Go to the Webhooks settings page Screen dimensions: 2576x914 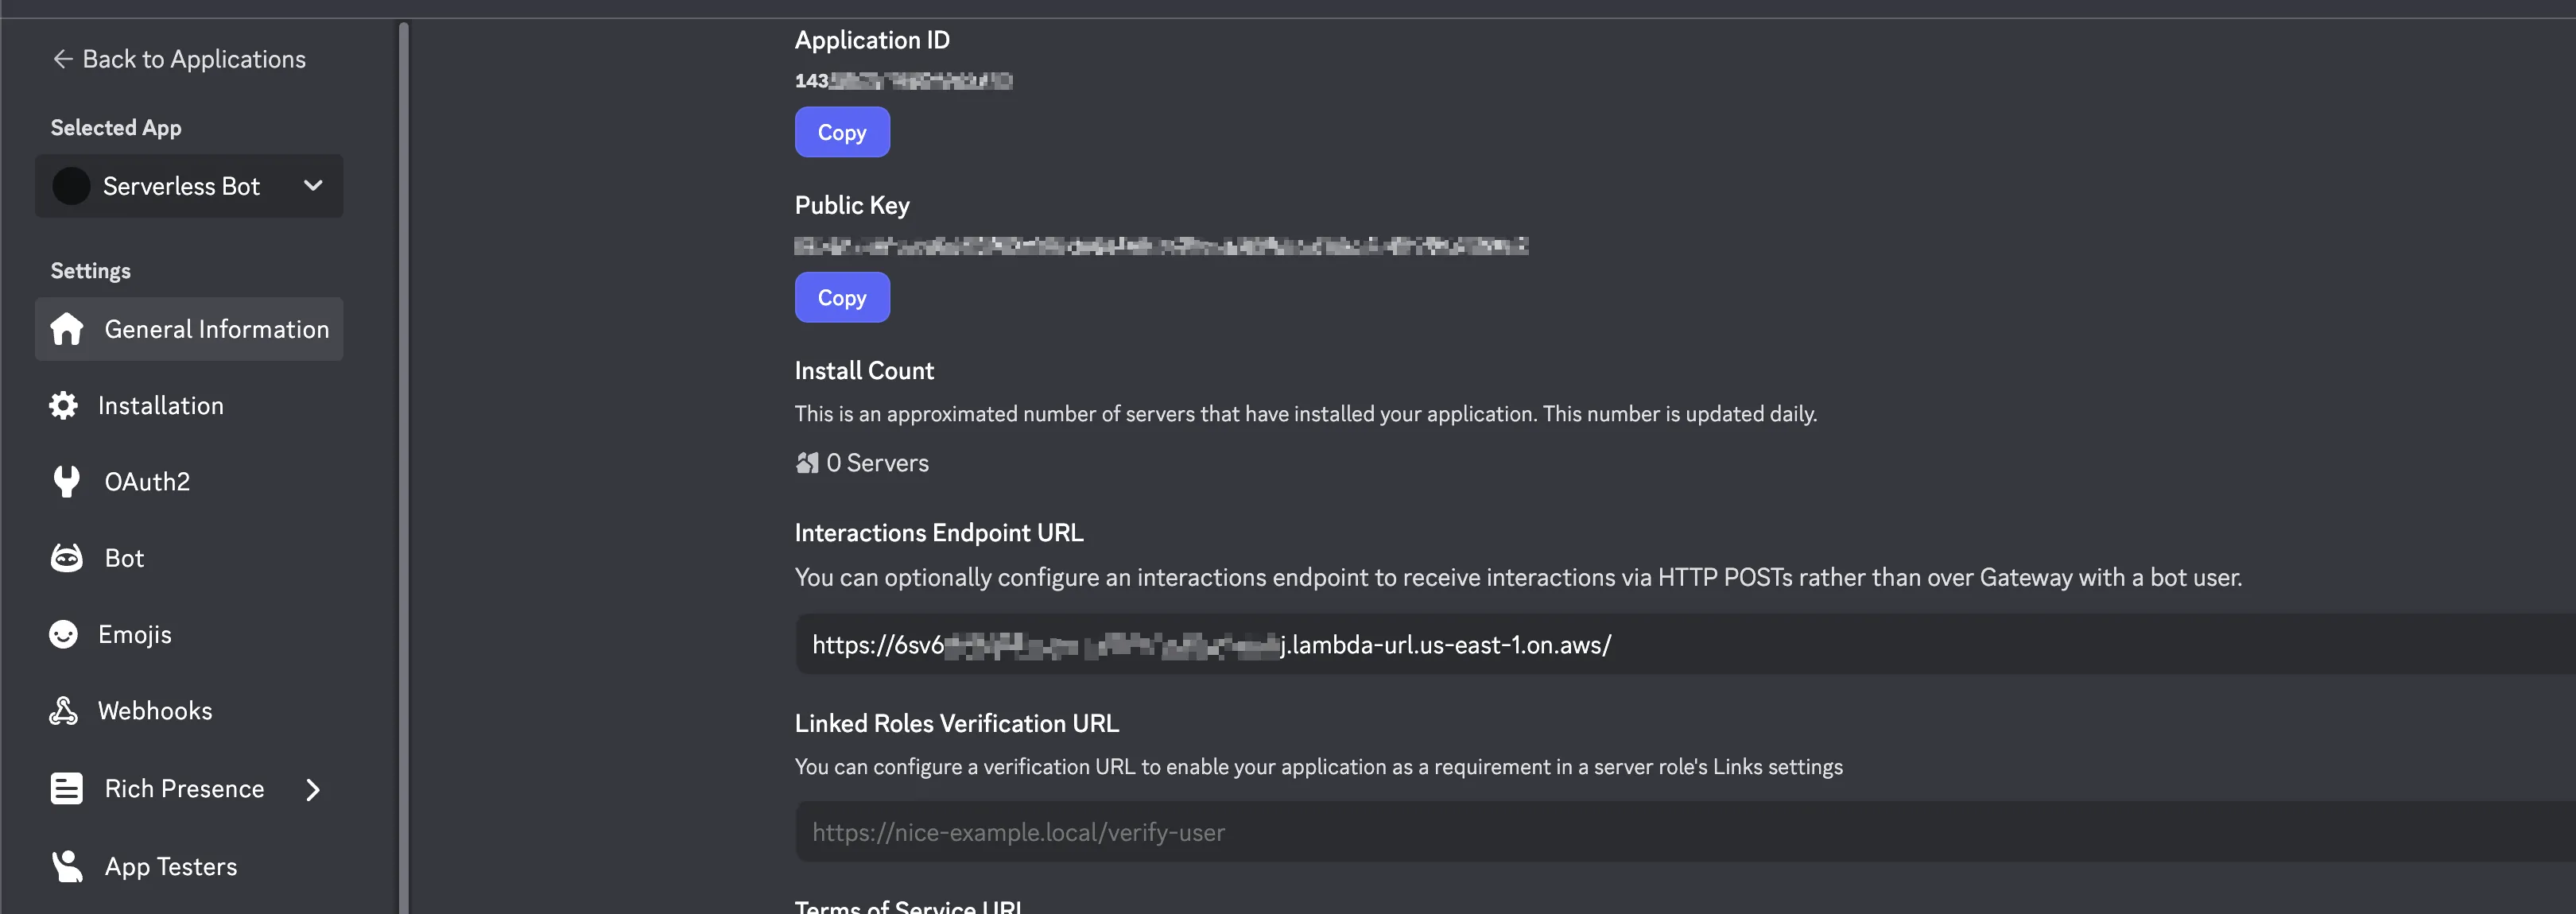(x=155, y=711)
